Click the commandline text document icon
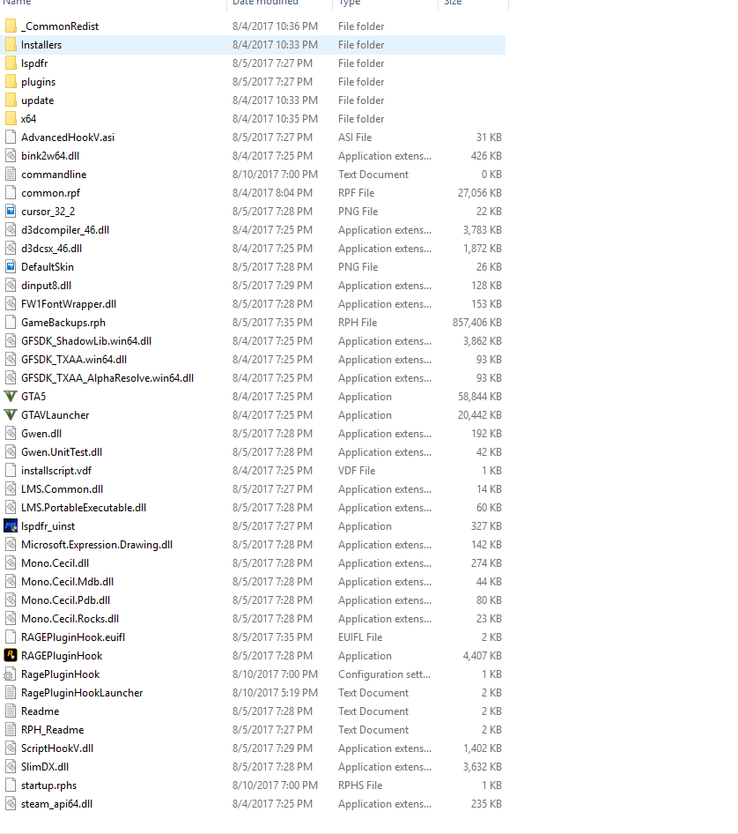 pyautogui.click(x=10, y=174)
